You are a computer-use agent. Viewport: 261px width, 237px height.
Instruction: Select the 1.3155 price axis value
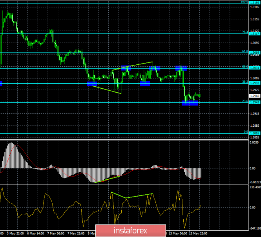(x=255, y=19)
